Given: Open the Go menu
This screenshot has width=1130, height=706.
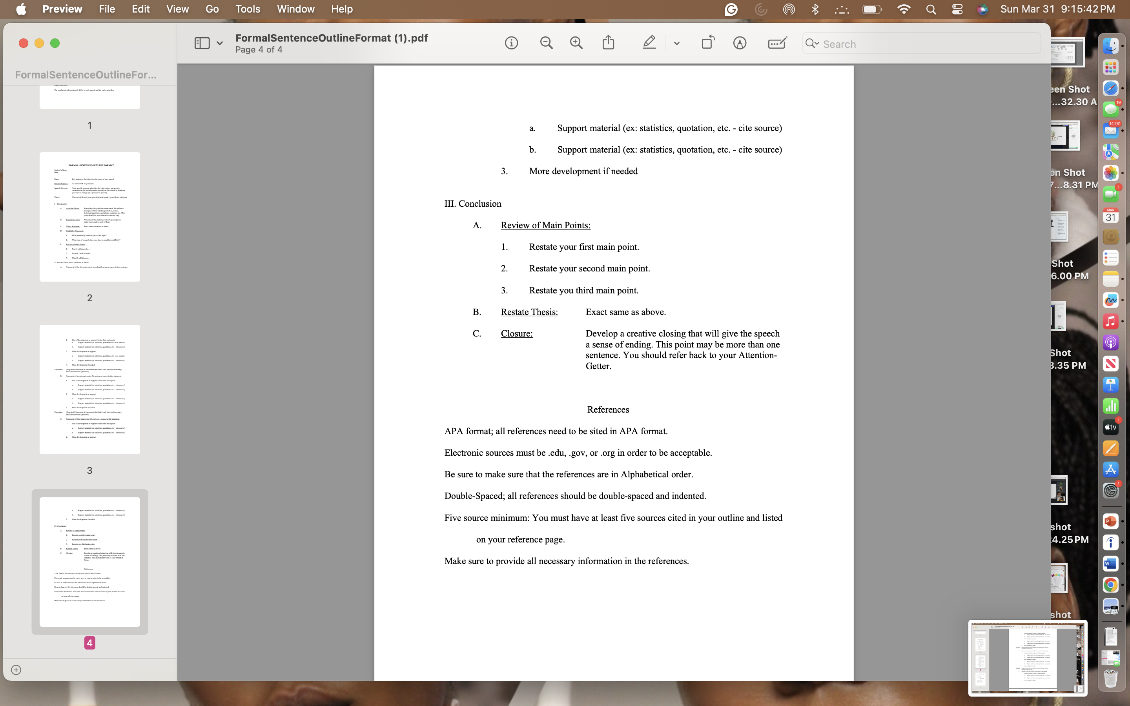Looking at the screenshot, I should pyautogui.click(x=212, y=9).
